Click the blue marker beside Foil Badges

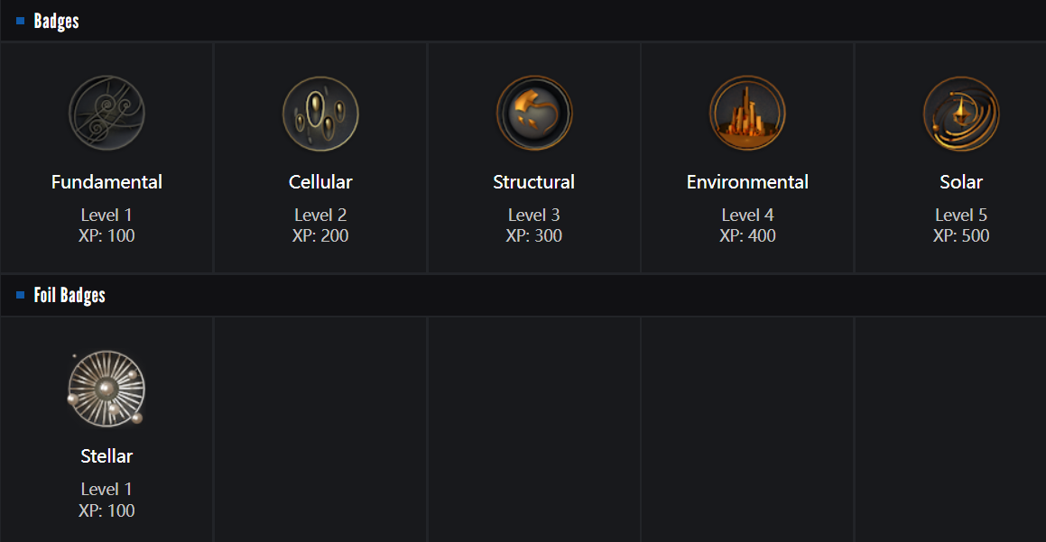point(21,295)
